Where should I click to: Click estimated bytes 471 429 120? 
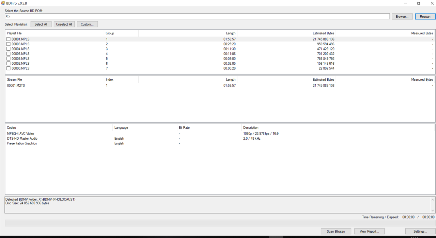click(x=326, y=49)
